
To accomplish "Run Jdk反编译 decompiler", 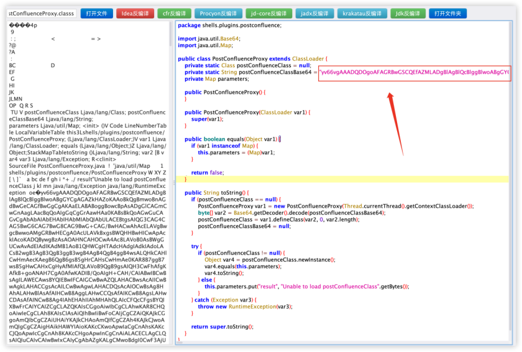I will pyautogui.click(x=408, y=13).
